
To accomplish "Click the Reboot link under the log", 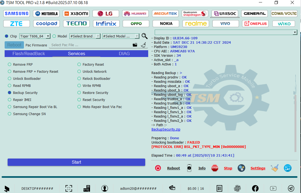I will click(x=173, y=168).
